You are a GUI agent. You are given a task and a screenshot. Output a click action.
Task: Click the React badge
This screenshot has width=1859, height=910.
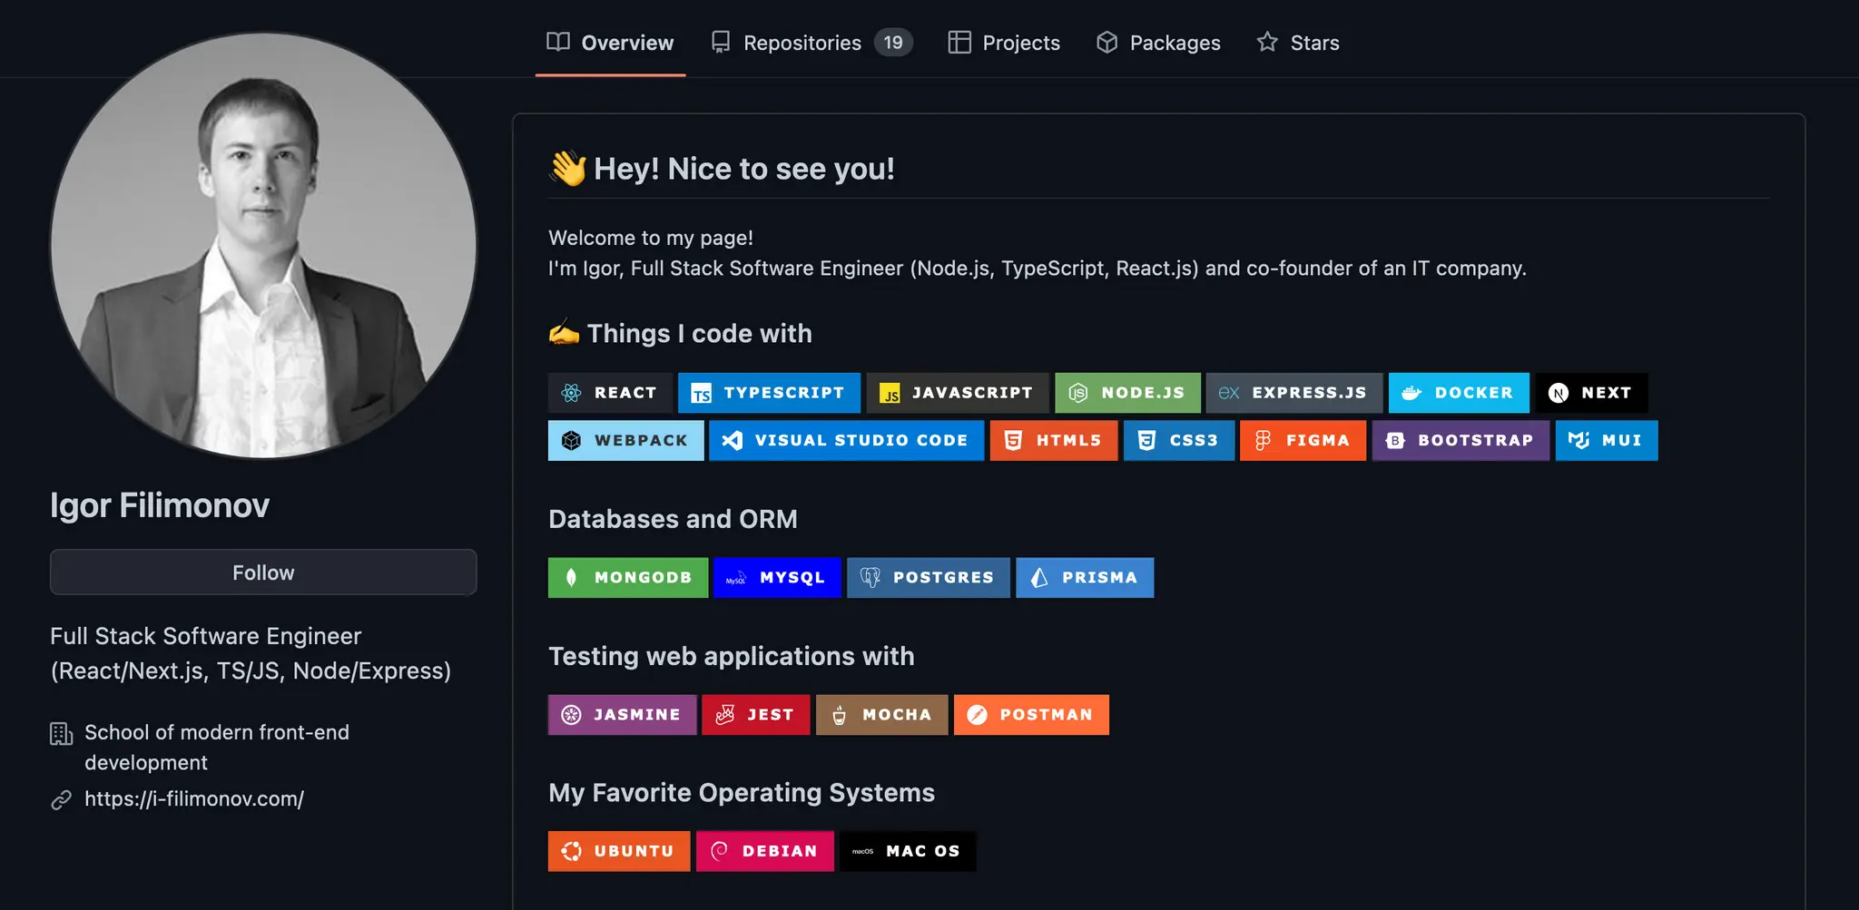[610, 393]
